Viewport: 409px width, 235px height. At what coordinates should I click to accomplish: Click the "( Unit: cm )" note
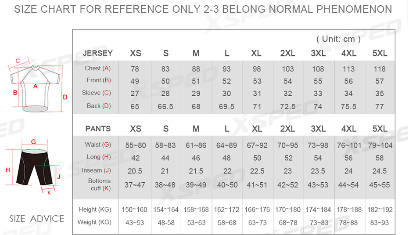[x=338, y=39]
